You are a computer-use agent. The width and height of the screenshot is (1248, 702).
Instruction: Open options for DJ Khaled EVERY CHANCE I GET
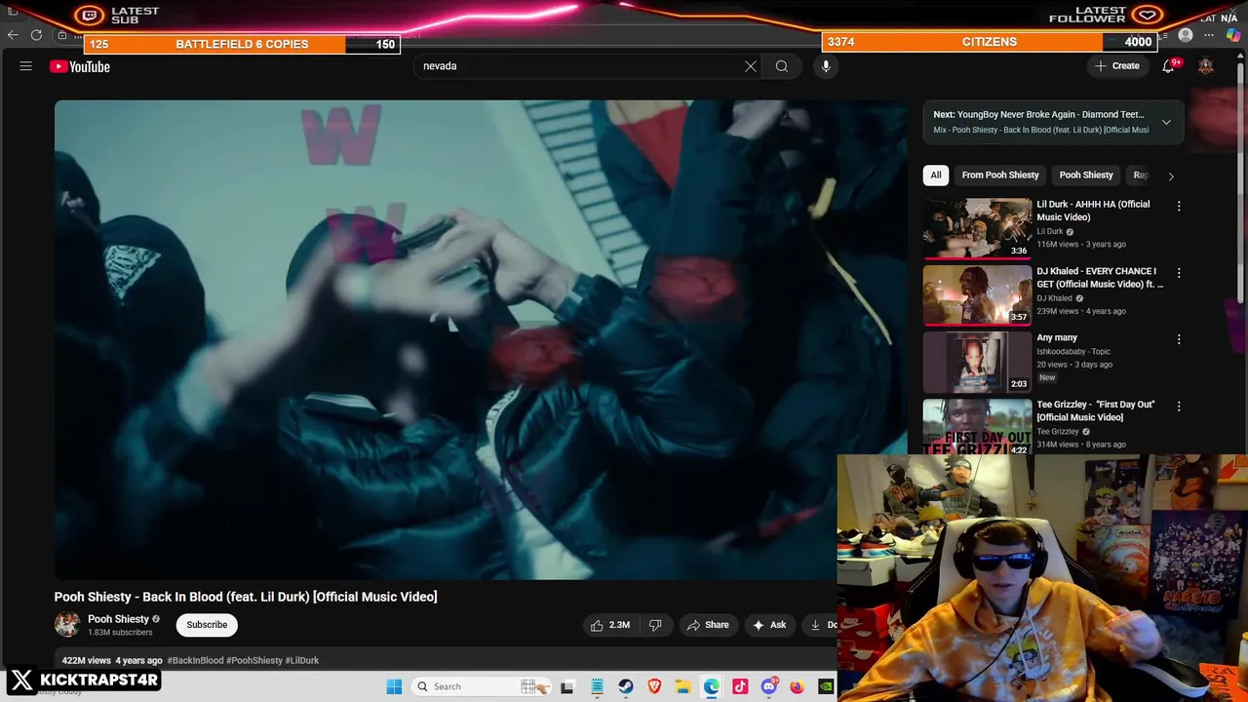click(1179, 273)
